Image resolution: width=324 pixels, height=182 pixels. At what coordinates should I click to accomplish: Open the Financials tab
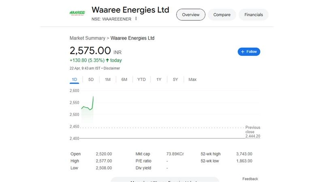[x=254, y=15]
